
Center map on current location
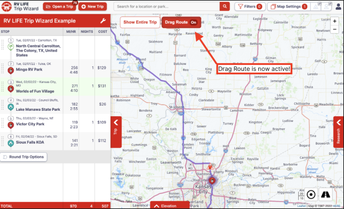click(311, 194)
